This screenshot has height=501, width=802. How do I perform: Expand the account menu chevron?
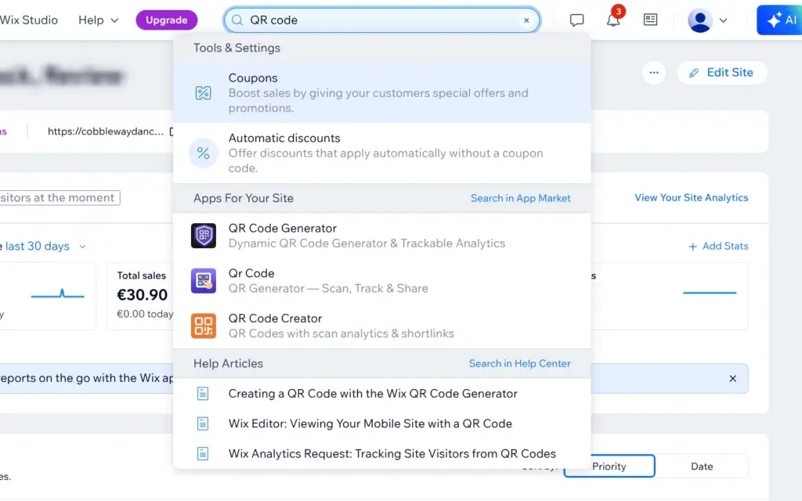pos(723,20)
